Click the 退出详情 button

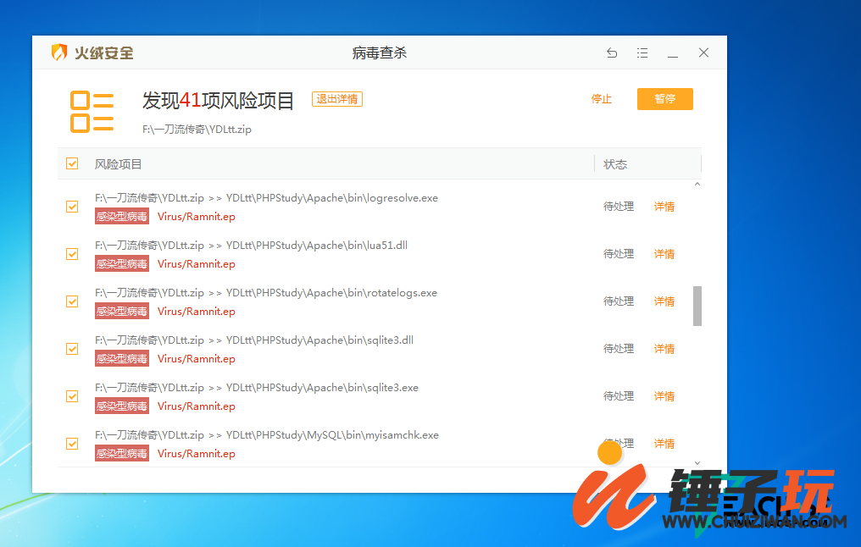[x=337, y=99]
